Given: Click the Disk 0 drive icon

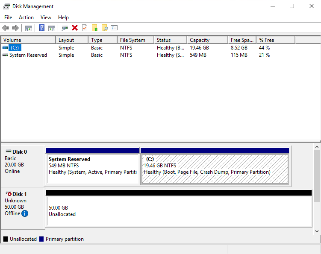Looking at the screenshot, I should point(9,152).
